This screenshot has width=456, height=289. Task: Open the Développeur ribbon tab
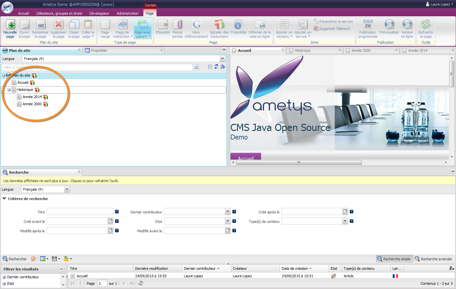(x=99, y=13)
